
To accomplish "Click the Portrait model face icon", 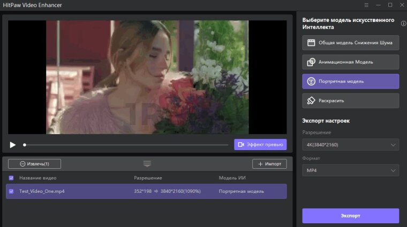I will 311,81.
